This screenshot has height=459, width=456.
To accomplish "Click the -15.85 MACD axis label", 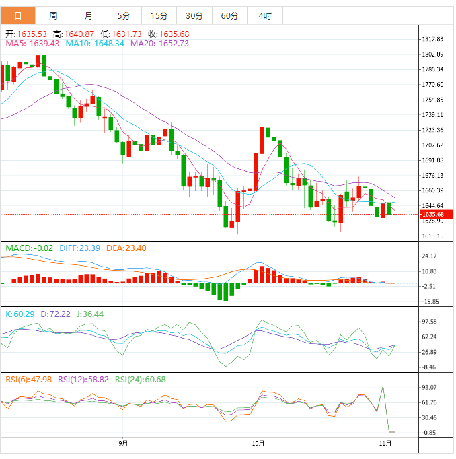I will click(430, 302).
